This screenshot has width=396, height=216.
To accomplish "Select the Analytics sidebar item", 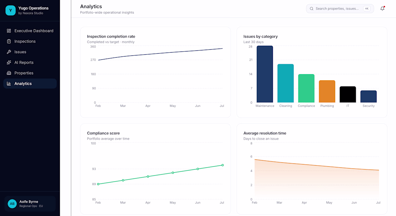I will (x=30, y=84).
